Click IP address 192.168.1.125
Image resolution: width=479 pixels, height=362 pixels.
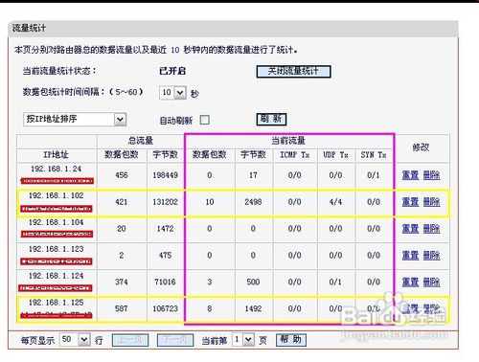tap(56, 303)
